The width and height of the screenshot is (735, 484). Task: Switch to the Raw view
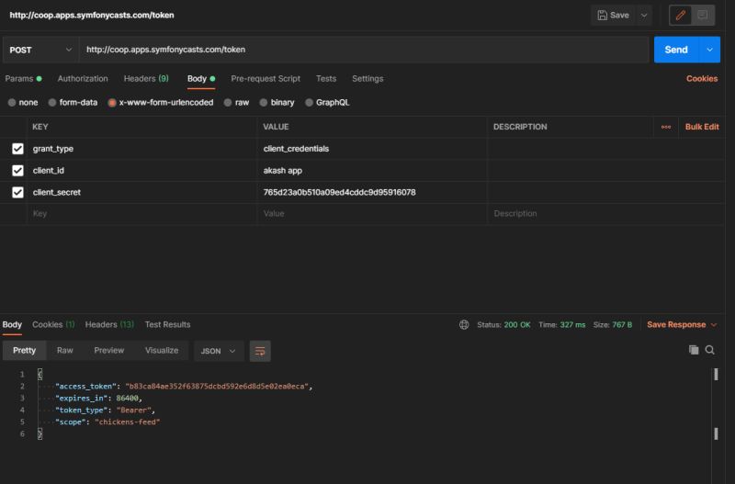[x=64, y=351]
